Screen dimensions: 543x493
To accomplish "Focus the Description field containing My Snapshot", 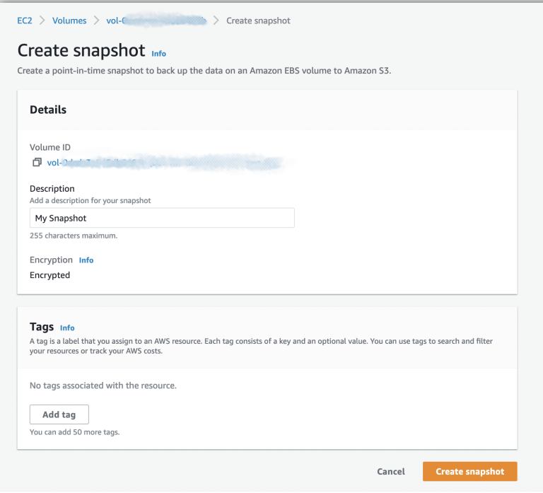I will 162,218.
